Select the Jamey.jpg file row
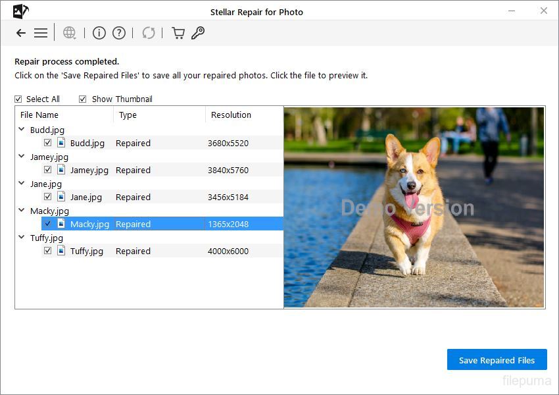 [x=89, y=170]
